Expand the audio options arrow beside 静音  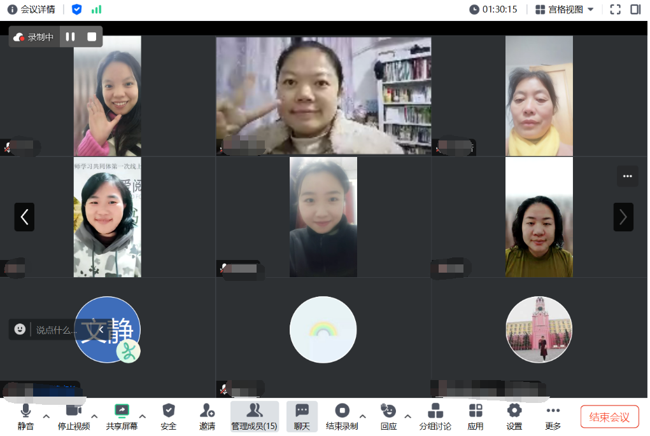click(46, 416)
